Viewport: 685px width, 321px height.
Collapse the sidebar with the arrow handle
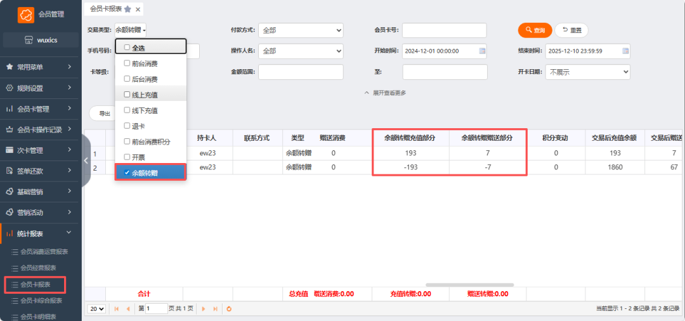coord(86,160)
